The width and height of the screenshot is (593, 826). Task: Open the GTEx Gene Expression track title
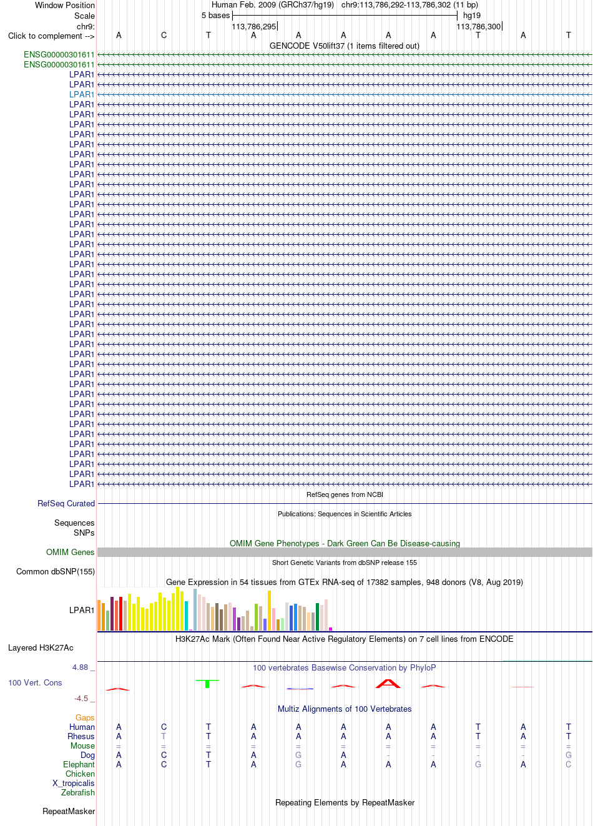(345, 582)
